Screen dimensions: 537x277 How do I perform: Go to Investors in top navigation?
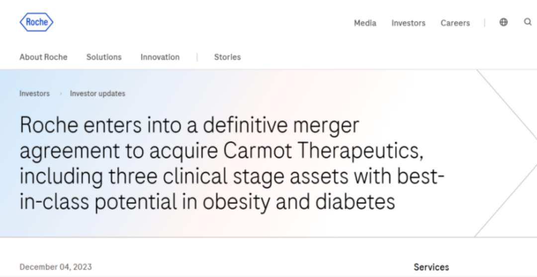(x=408, y=23)
